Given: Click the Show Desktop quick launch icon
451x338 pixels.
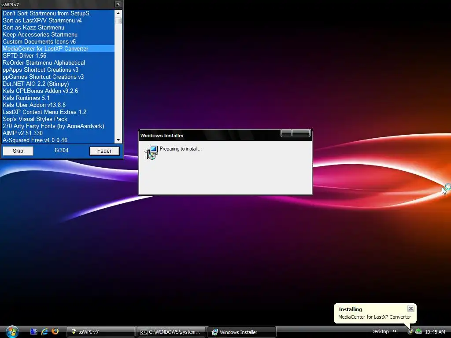Looking at the screenshot, I should pos(33,332).
